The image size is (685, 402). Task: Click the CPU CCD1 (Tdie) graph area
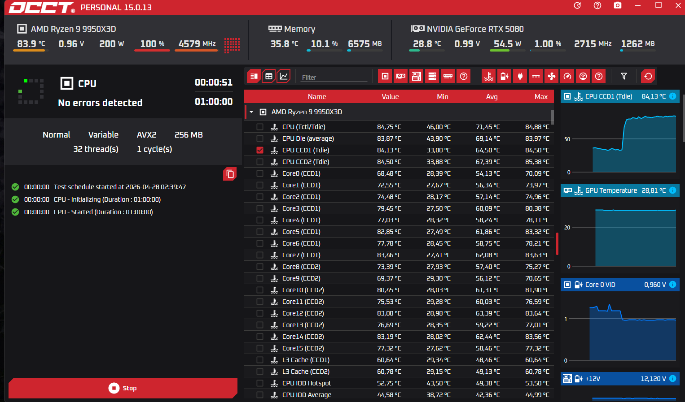[620, 141]
